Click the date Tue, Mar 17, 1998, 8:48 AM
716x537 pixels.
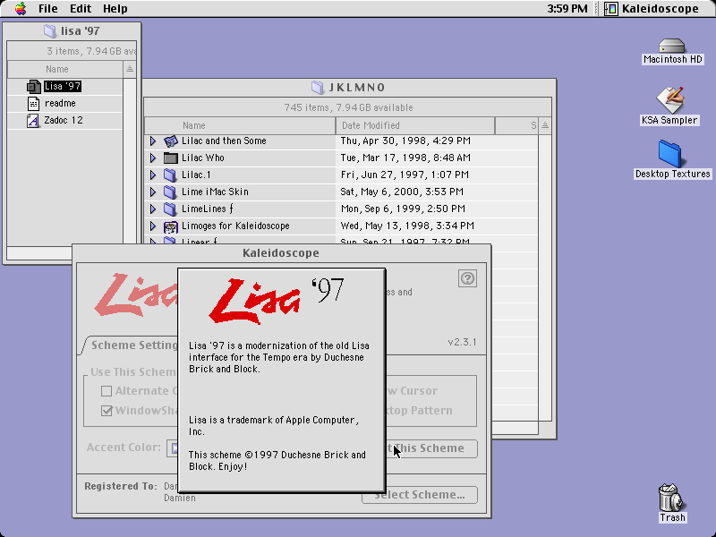pyautogui.click(x=405, y=158)
